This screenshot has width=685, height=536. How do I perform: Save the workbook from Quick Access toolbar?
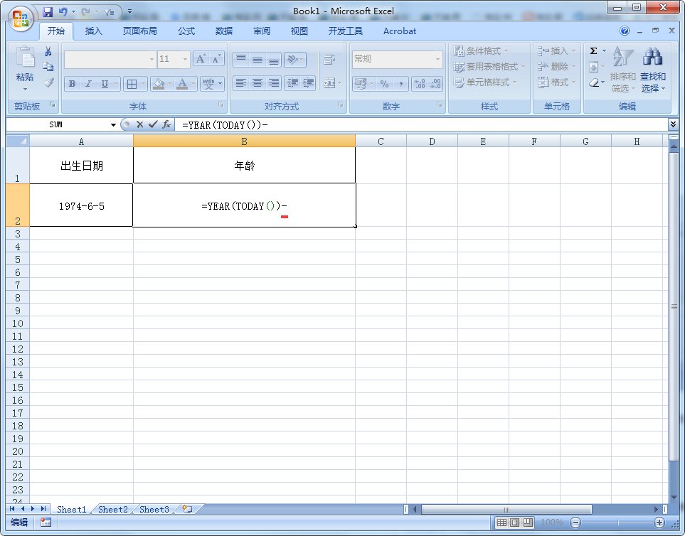point(48,12)
